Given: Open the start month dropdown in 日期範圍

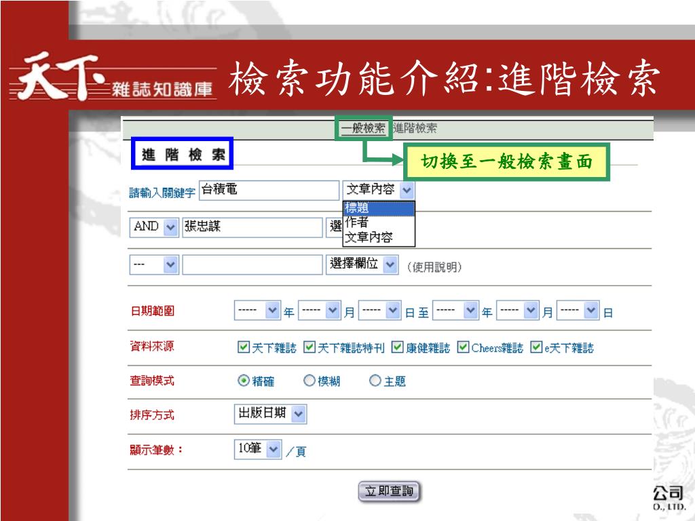Looking at the screenshot, I should click(319, 311).
